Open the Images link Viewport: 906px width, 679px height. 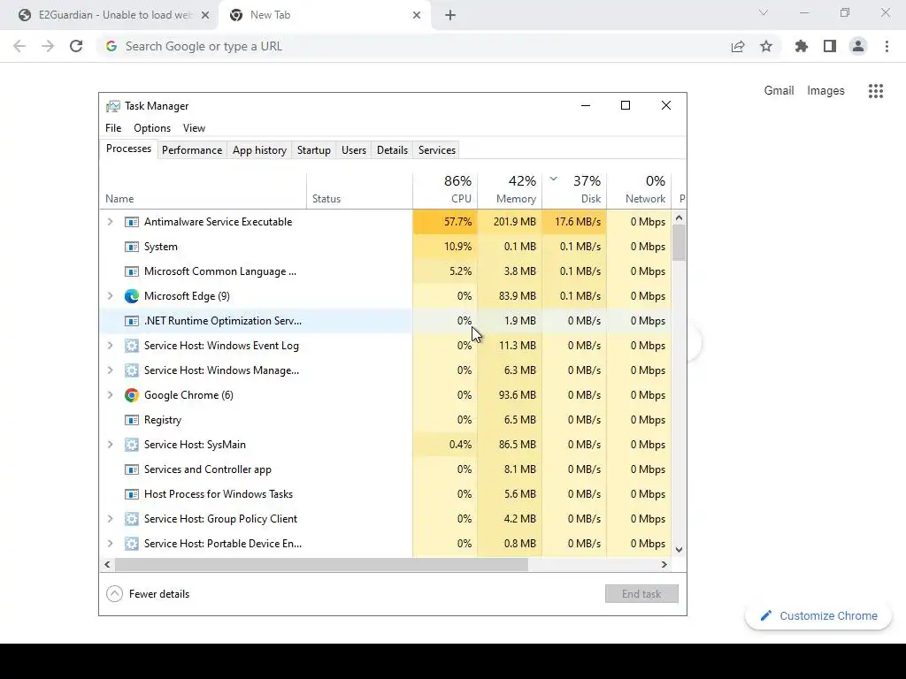[x=825, y=91]
